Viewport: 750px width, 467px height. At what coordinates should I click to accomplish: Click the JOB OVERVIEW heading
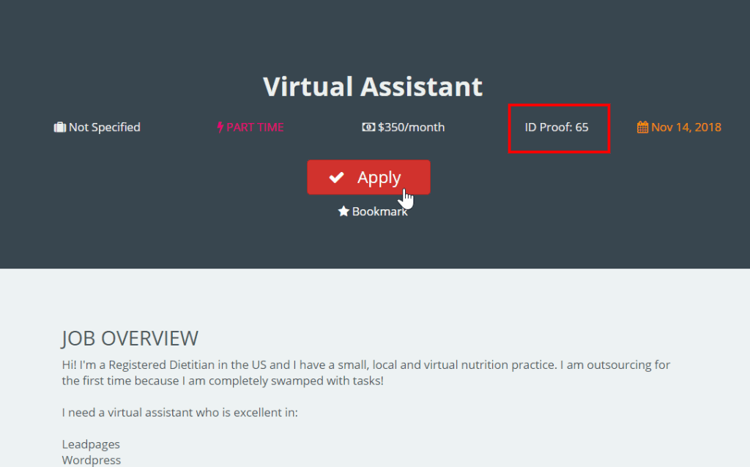tap(130, 338)
